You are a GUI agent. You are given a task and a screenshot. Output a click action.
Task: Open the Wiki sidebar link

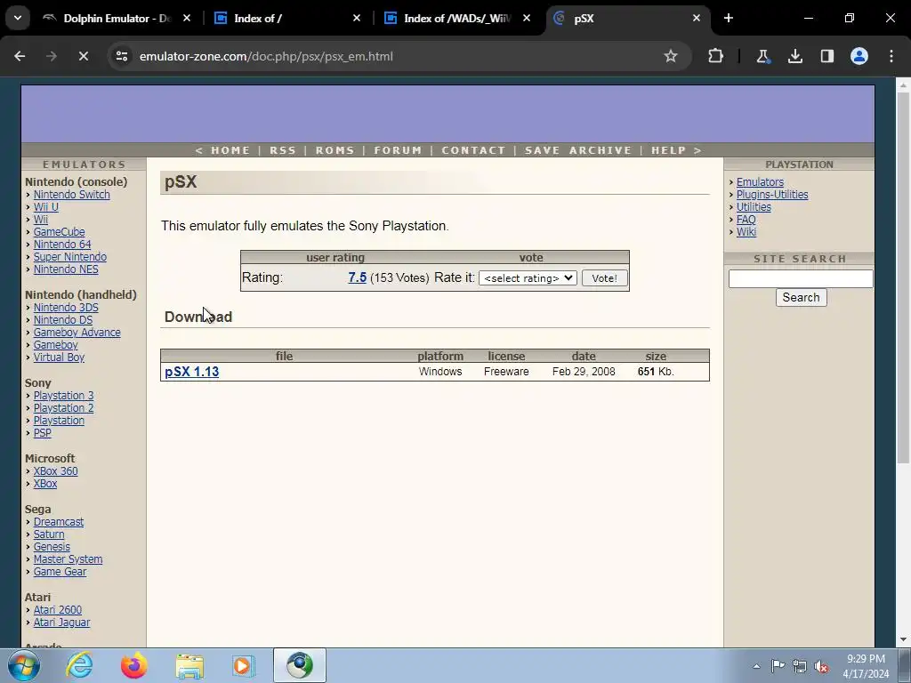pos(746,232)
